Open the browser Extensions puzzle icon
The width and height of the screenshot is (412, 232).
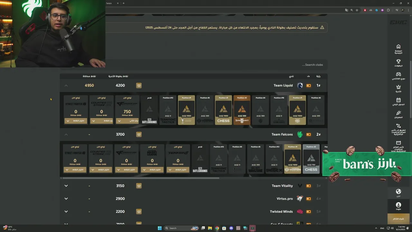(388, 10)
